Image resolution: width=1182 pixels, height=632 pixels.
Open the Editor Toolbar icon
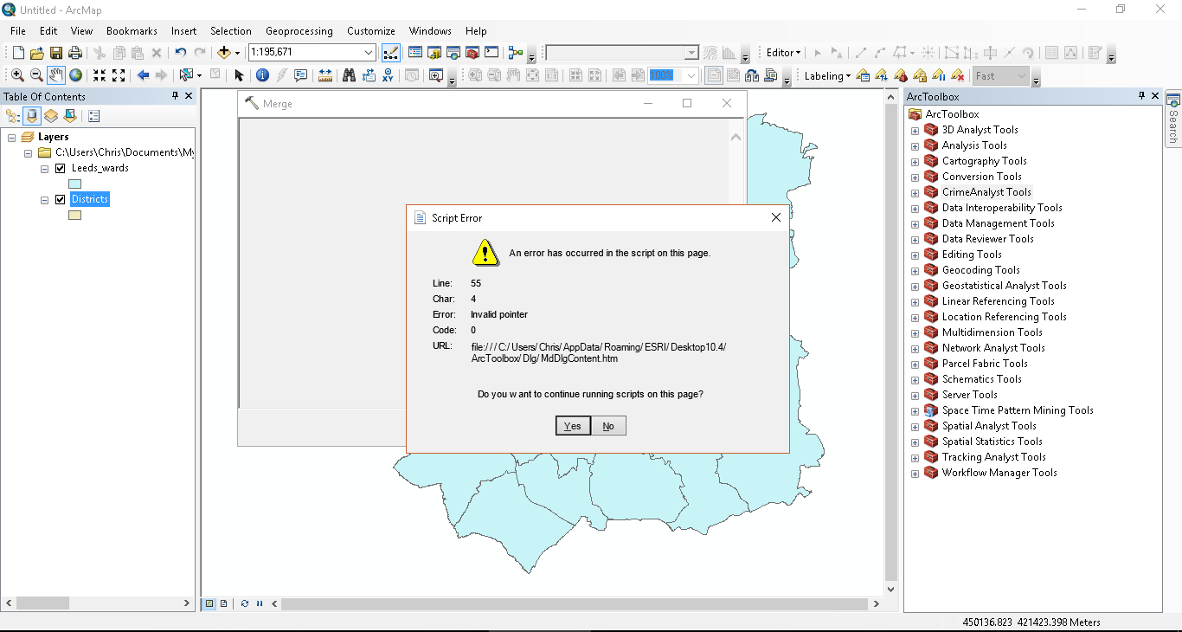click(x=390, y=53)
